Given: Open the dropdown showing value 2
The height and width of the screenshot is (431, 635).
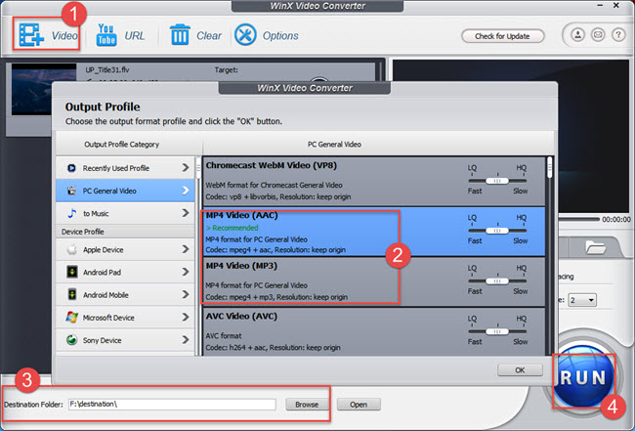Looking at the screenshot, I should click(582, 300).
